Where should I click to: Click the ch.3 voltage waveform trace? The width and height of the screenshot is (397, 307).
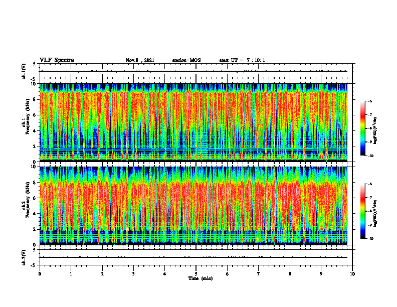coord(193,257)
